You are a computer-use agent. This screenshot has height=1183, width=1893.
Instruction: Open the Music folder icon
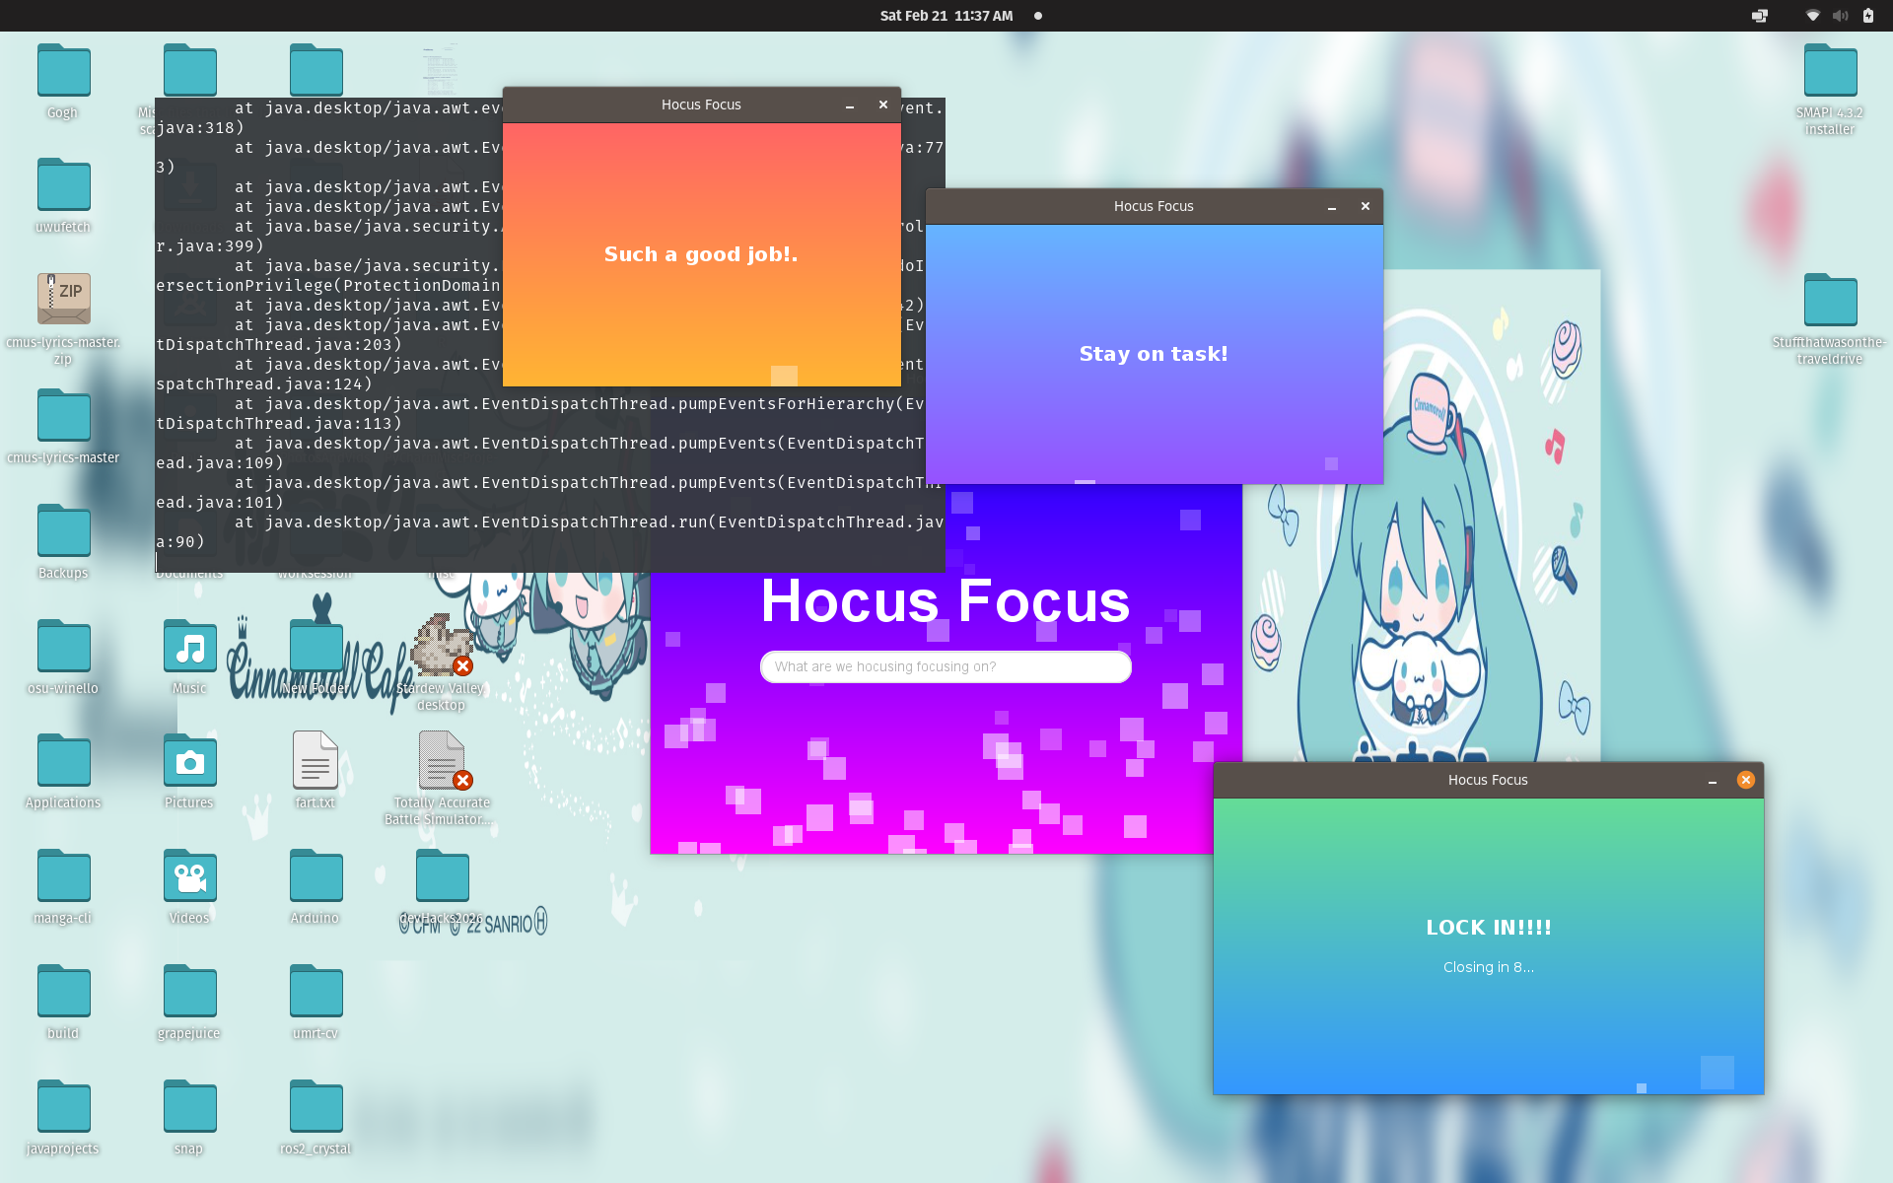coord(189,648)
